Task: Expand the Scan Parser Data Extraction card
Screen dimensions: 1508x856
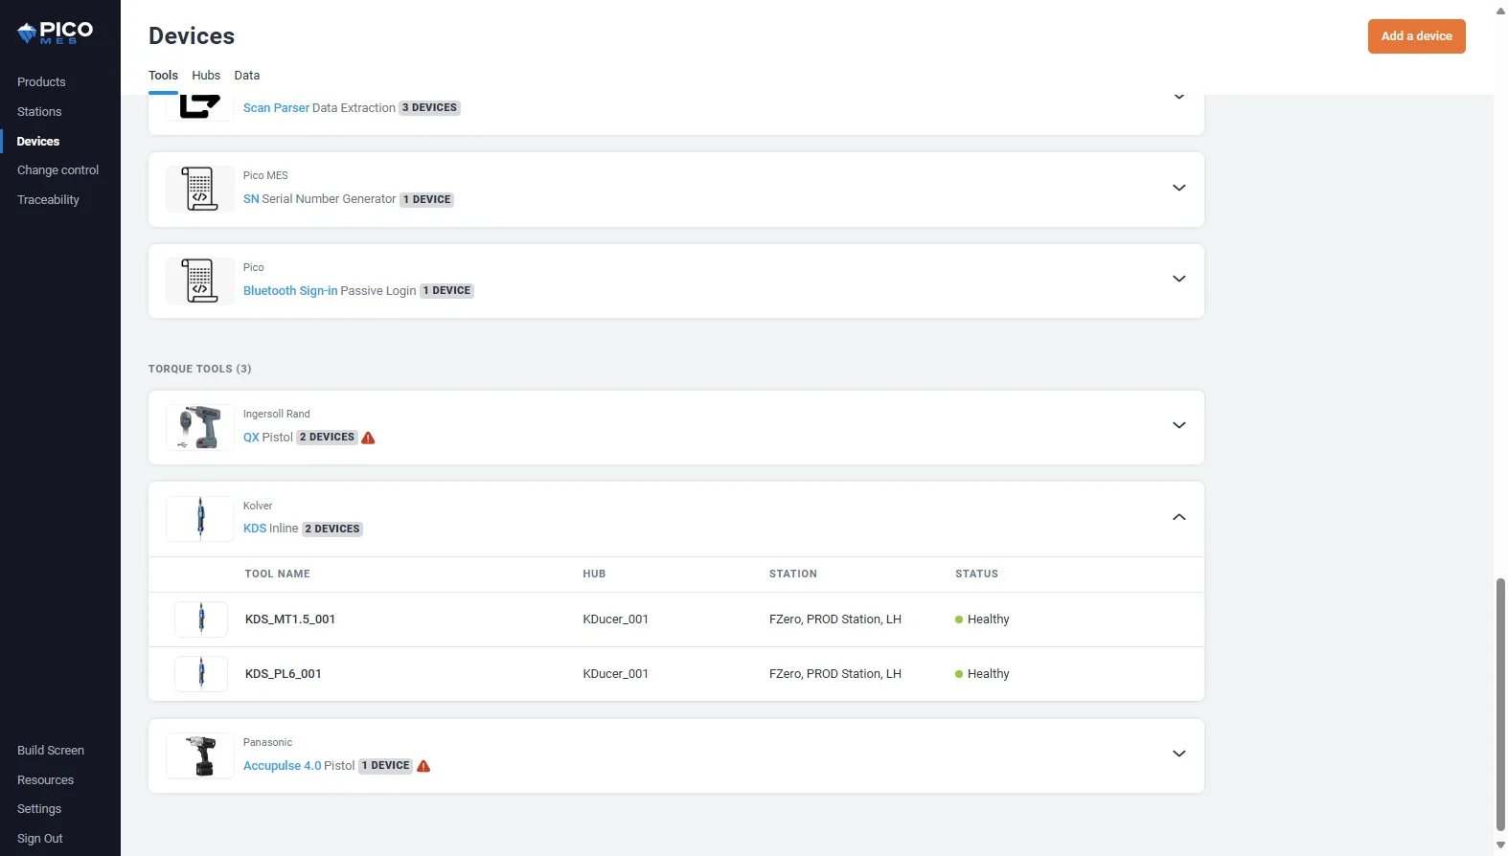Action: 1179,97
